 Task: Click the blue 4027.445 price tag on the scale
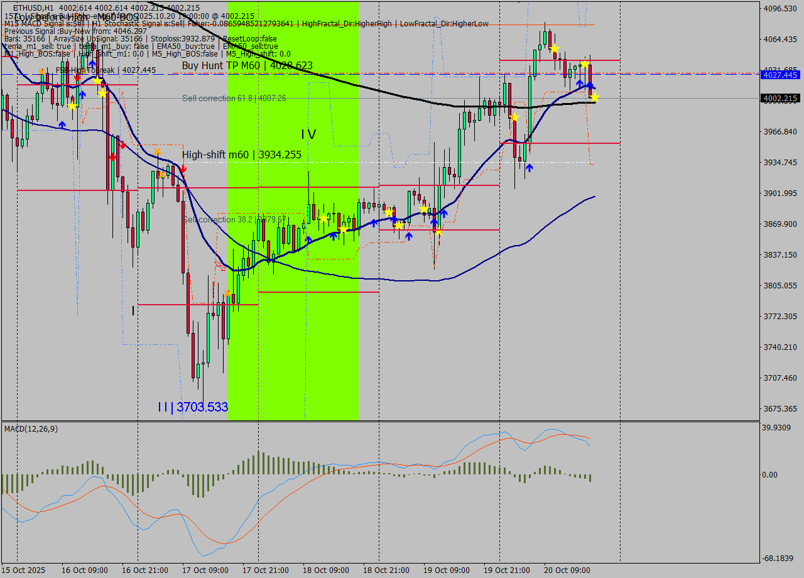coord(780,75)
